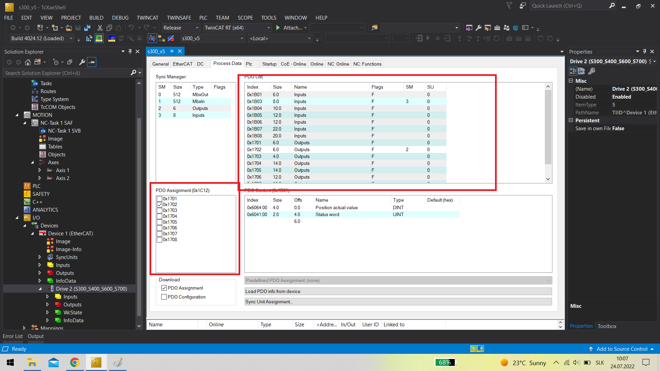This screenshot has height=371, width=660.
Task: Click the Solution Explorer Home icon
Action: click(28, 62)
